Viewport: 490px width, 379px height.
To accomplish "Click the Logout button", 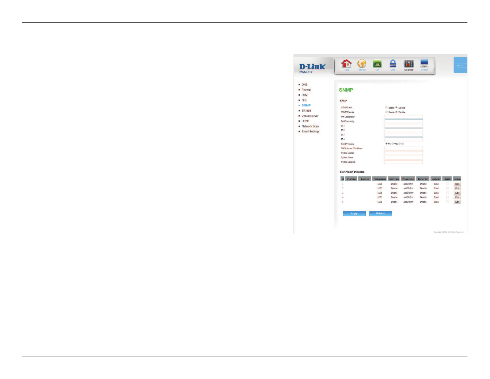I will click(x=460, y=65).
